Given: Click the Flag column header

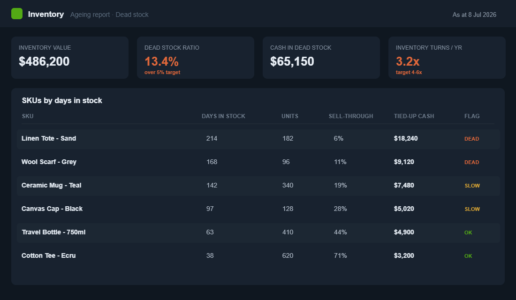Looking at the screenshot, I should coord(472,116).
